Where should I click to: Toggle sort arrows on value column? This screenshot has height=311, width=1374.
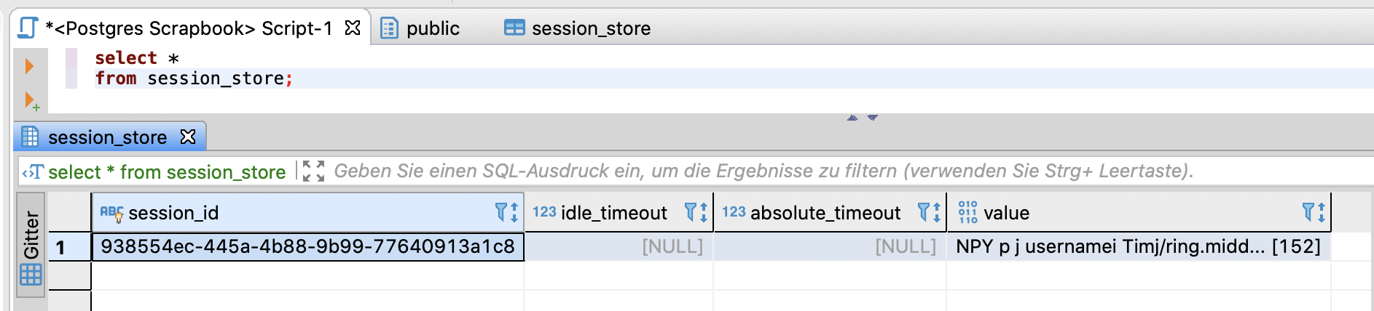(x=1322, y=212)
